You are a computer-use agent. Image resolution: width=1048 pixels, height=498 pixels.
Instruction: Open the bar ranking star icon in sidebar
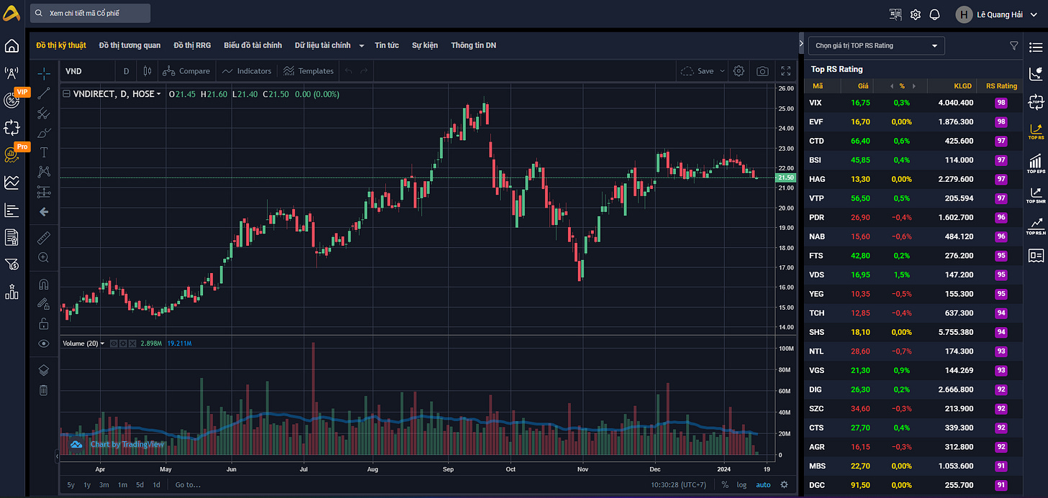coord(12,291)
